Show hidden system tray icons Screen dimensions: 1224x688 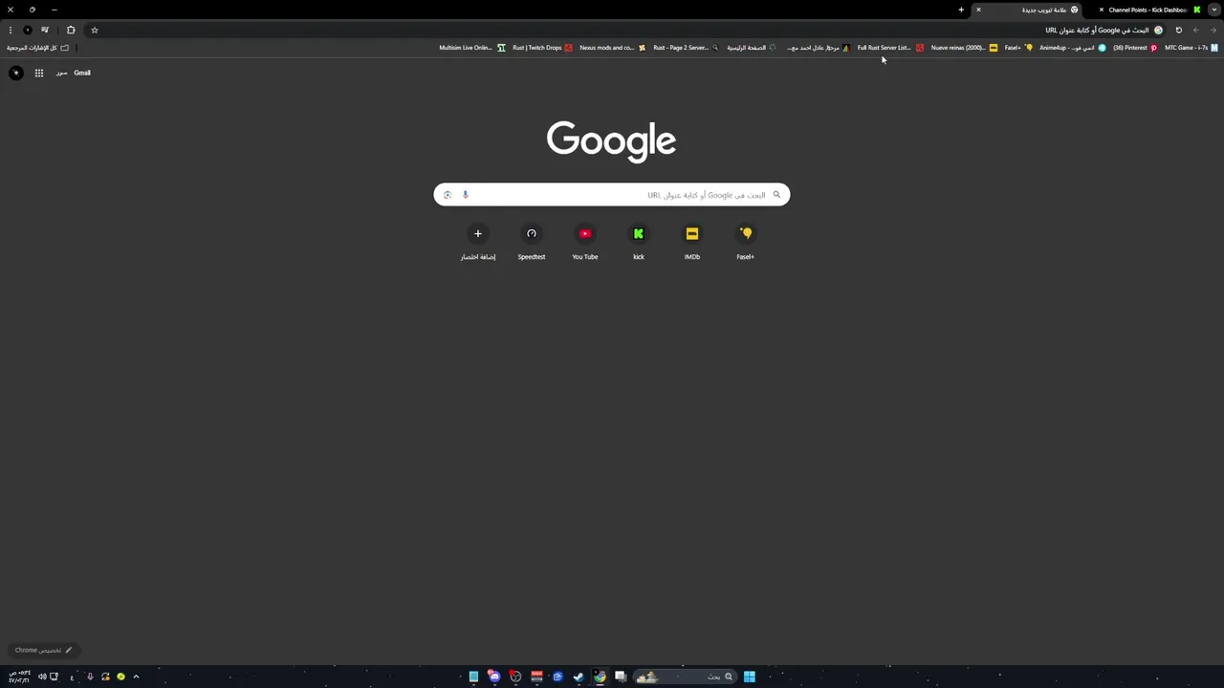coord(136,677)
